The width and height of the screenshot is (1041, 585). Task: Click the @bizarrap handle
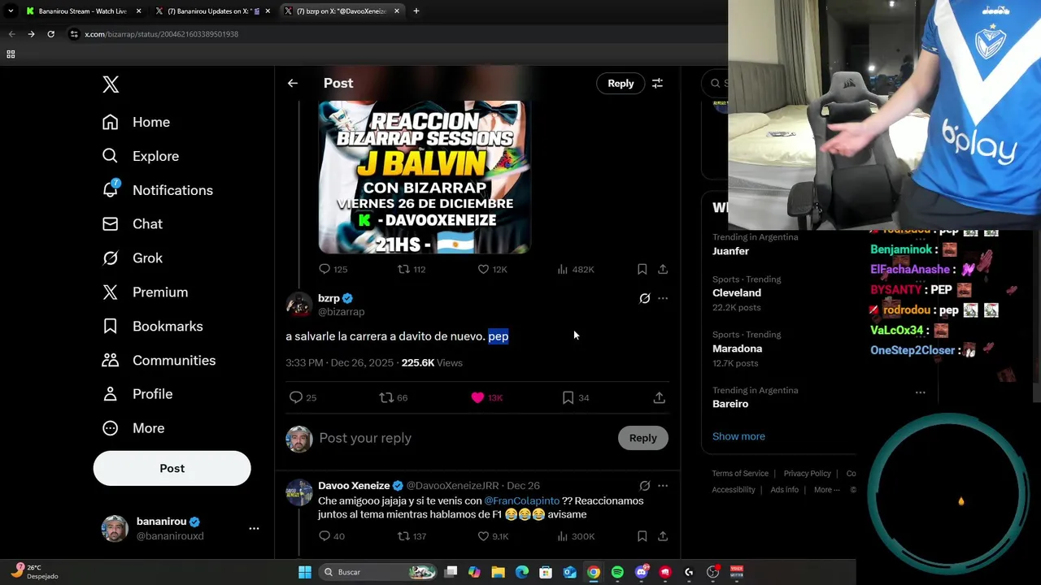(341, 312)
